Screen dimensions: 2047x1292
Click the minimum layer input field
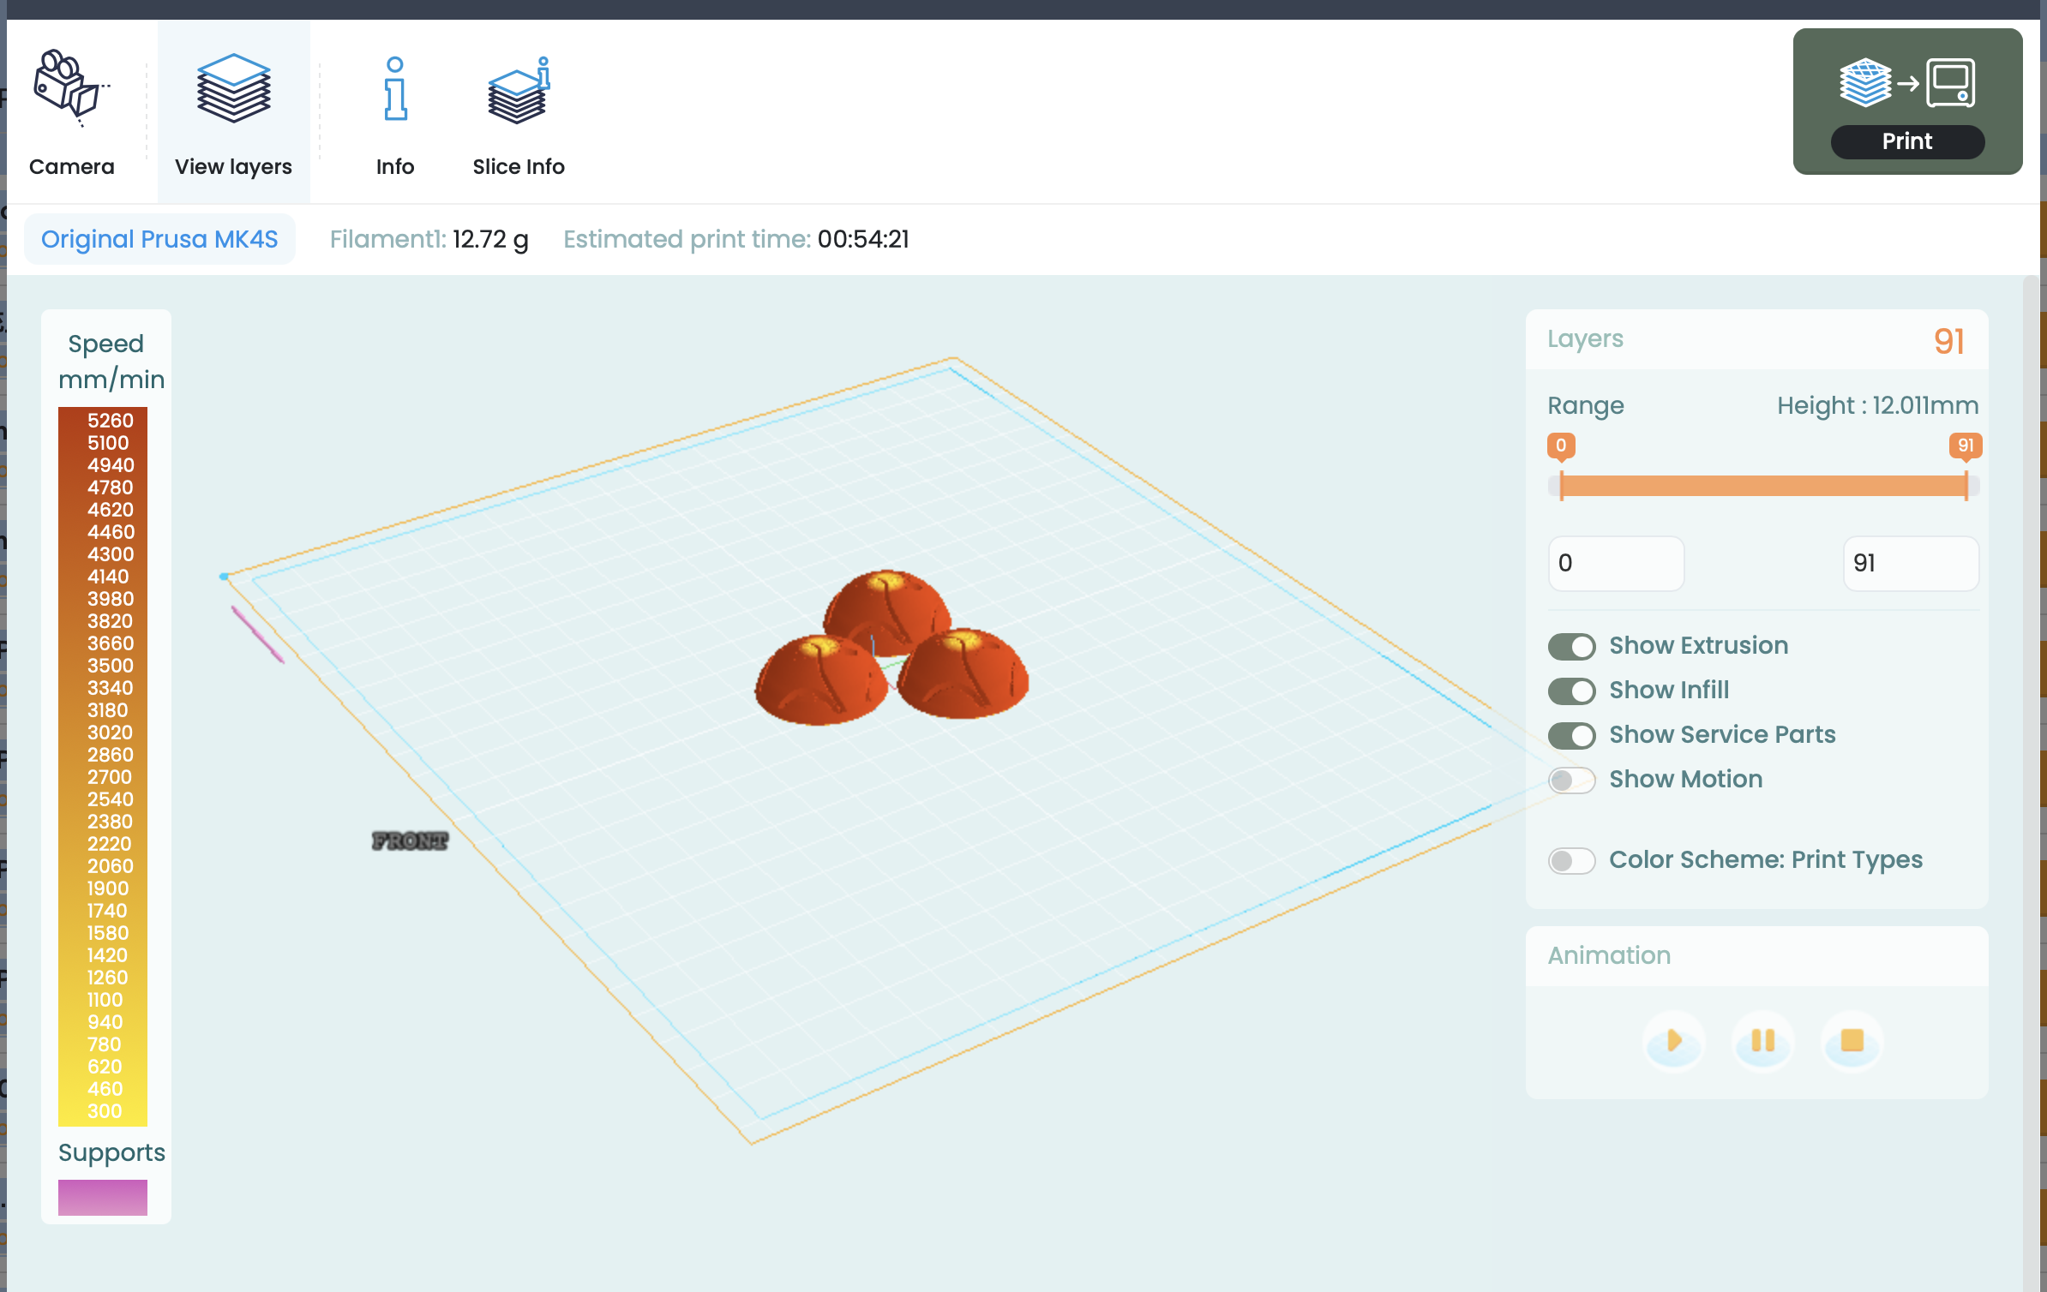1616,563
